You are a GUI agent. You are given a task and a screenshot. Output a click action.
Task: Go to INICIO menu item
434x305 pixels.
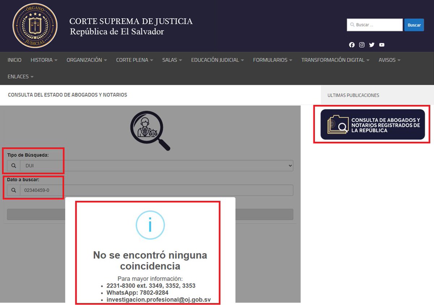point(14,60)
